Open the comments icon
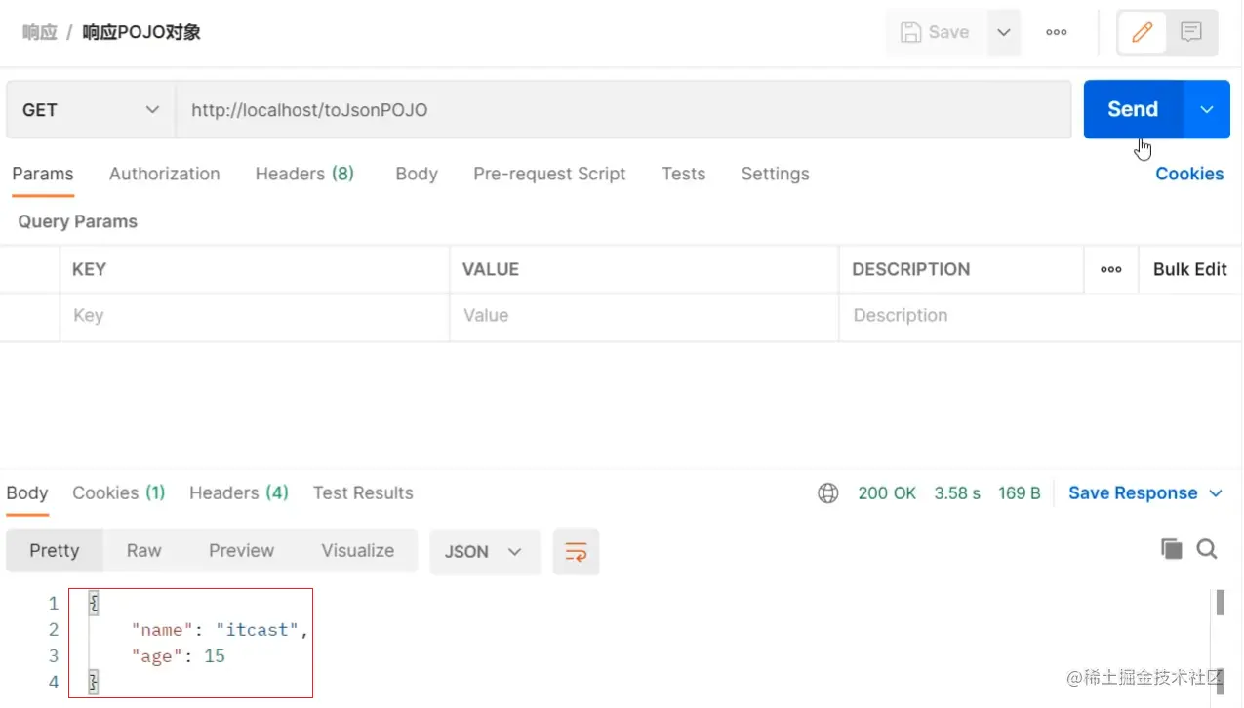This screenshot has width=1244, height=708. pos(1191,32)
